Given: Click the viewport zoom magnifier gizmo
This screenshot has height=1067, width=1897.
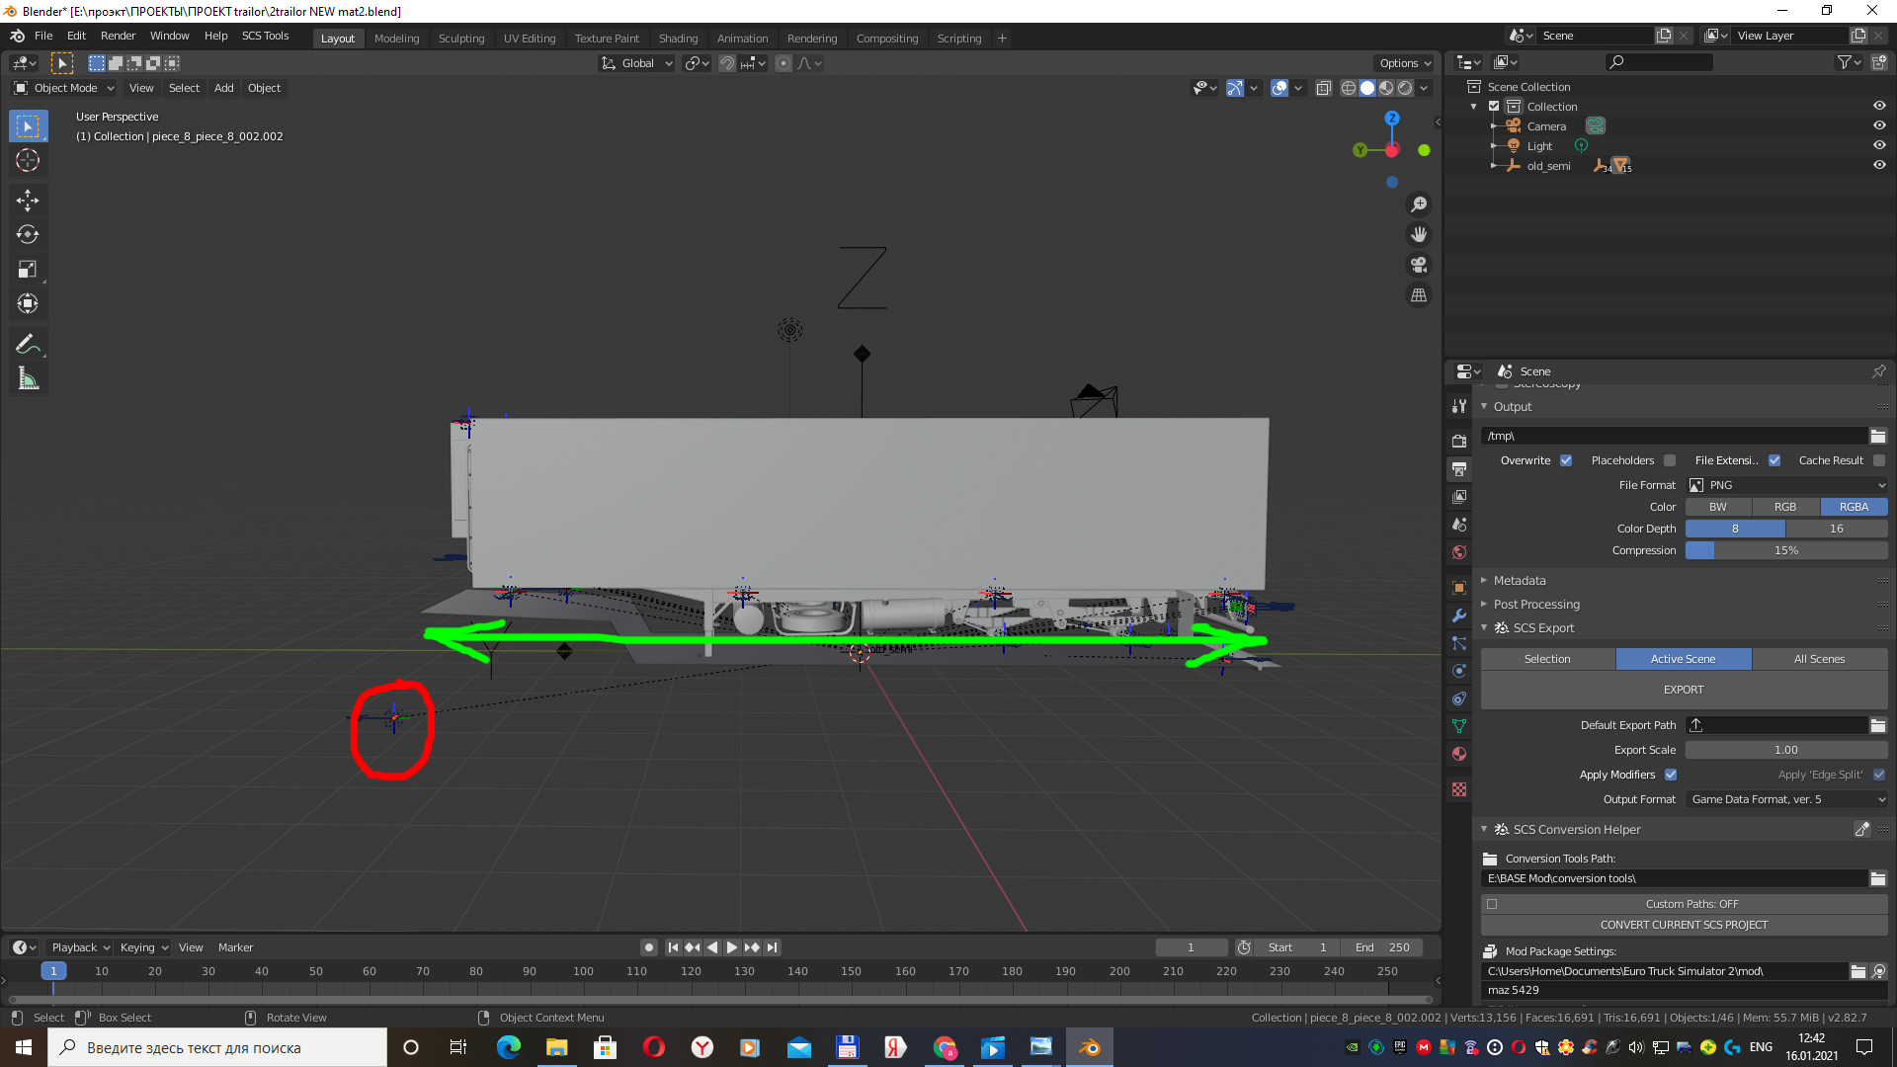Looking at the screenshot, I should (1419, 205).
